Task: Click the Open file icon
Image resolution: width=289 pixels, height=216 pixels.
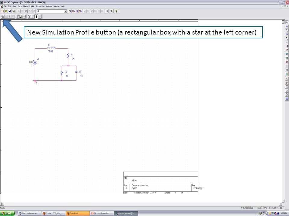Action: pyautogui.click(x=6, y=11)
